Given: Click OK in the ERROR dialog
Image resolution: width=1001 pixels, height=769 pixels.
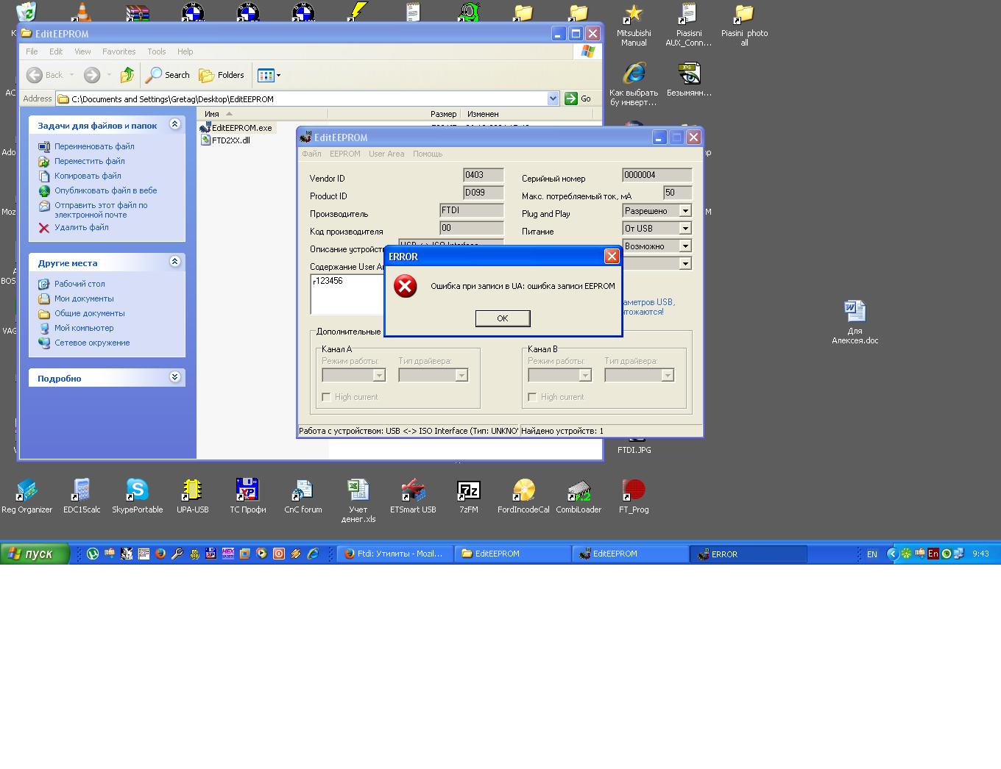Looking at the screenshot, I should (502, 318).
